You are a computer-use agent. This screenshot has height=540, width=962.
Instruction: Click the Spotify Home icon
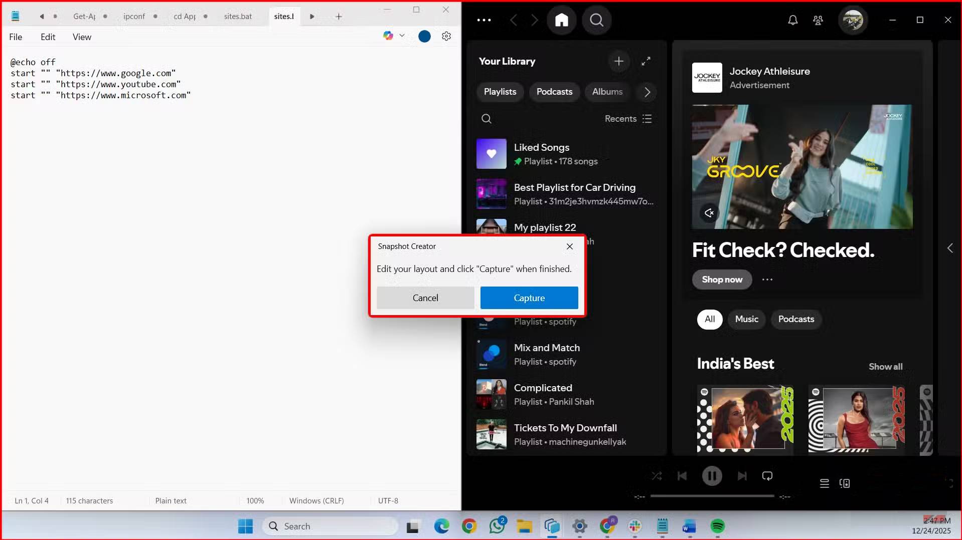pyautogui.click(x=561, y=20)
